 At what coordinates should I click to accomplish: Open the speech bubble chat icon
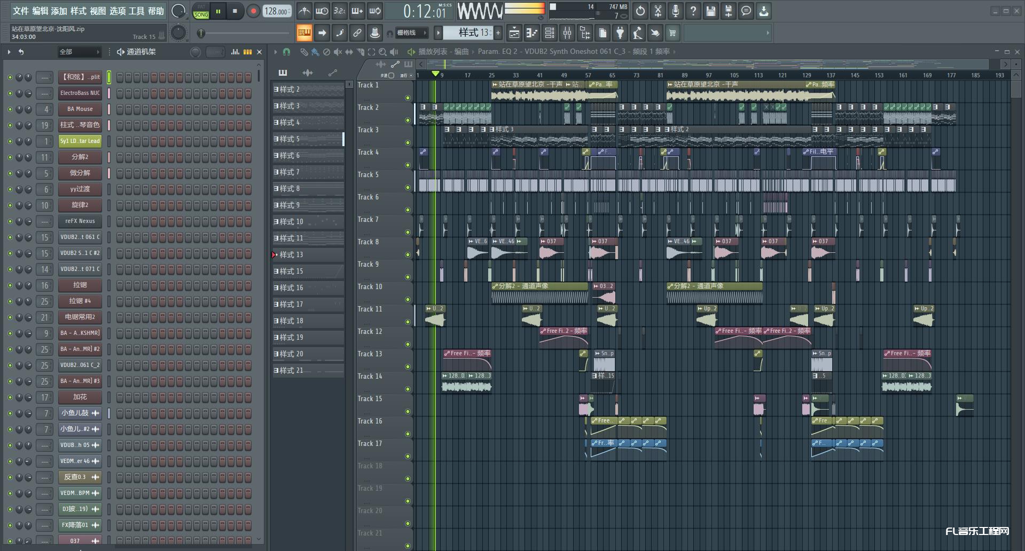coord(746,11)
